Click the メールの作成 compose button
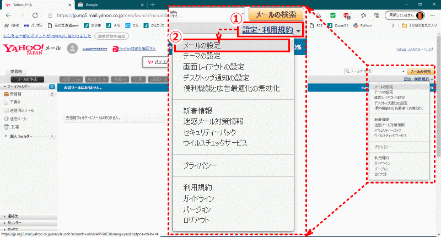Viewport: 441px width, 237px height. 27,79
